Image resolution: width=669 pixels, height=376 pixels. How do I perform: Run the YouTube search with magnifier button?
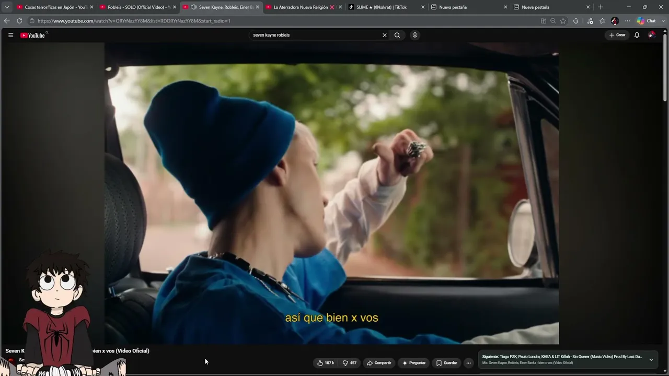397,35
